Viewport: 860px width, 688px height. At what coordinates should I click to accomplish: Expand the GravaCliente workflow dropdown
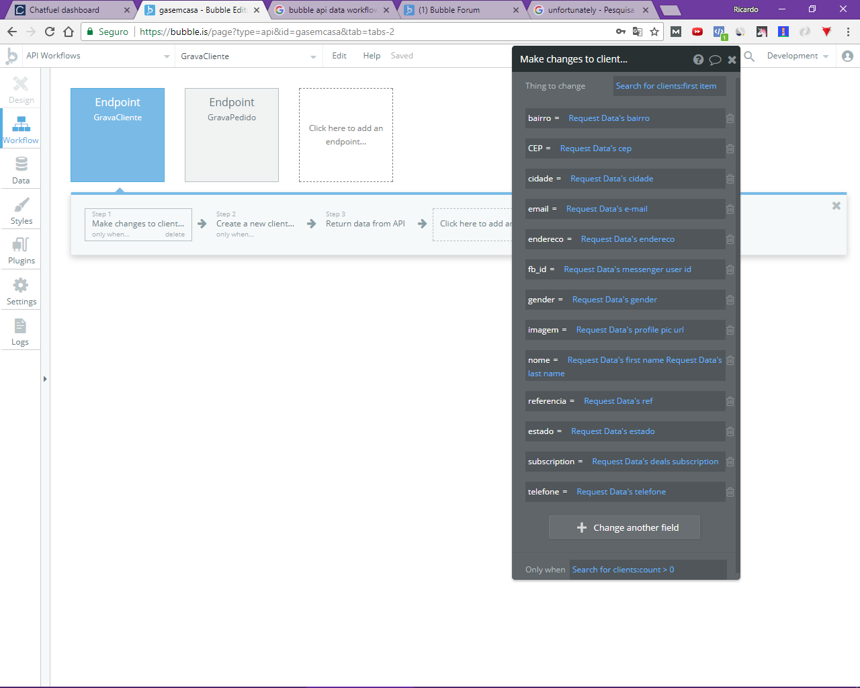pyautogui.click(x=249, y=56)
